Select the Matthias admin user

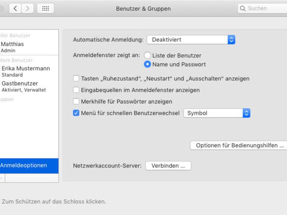(x=12, y=47)
